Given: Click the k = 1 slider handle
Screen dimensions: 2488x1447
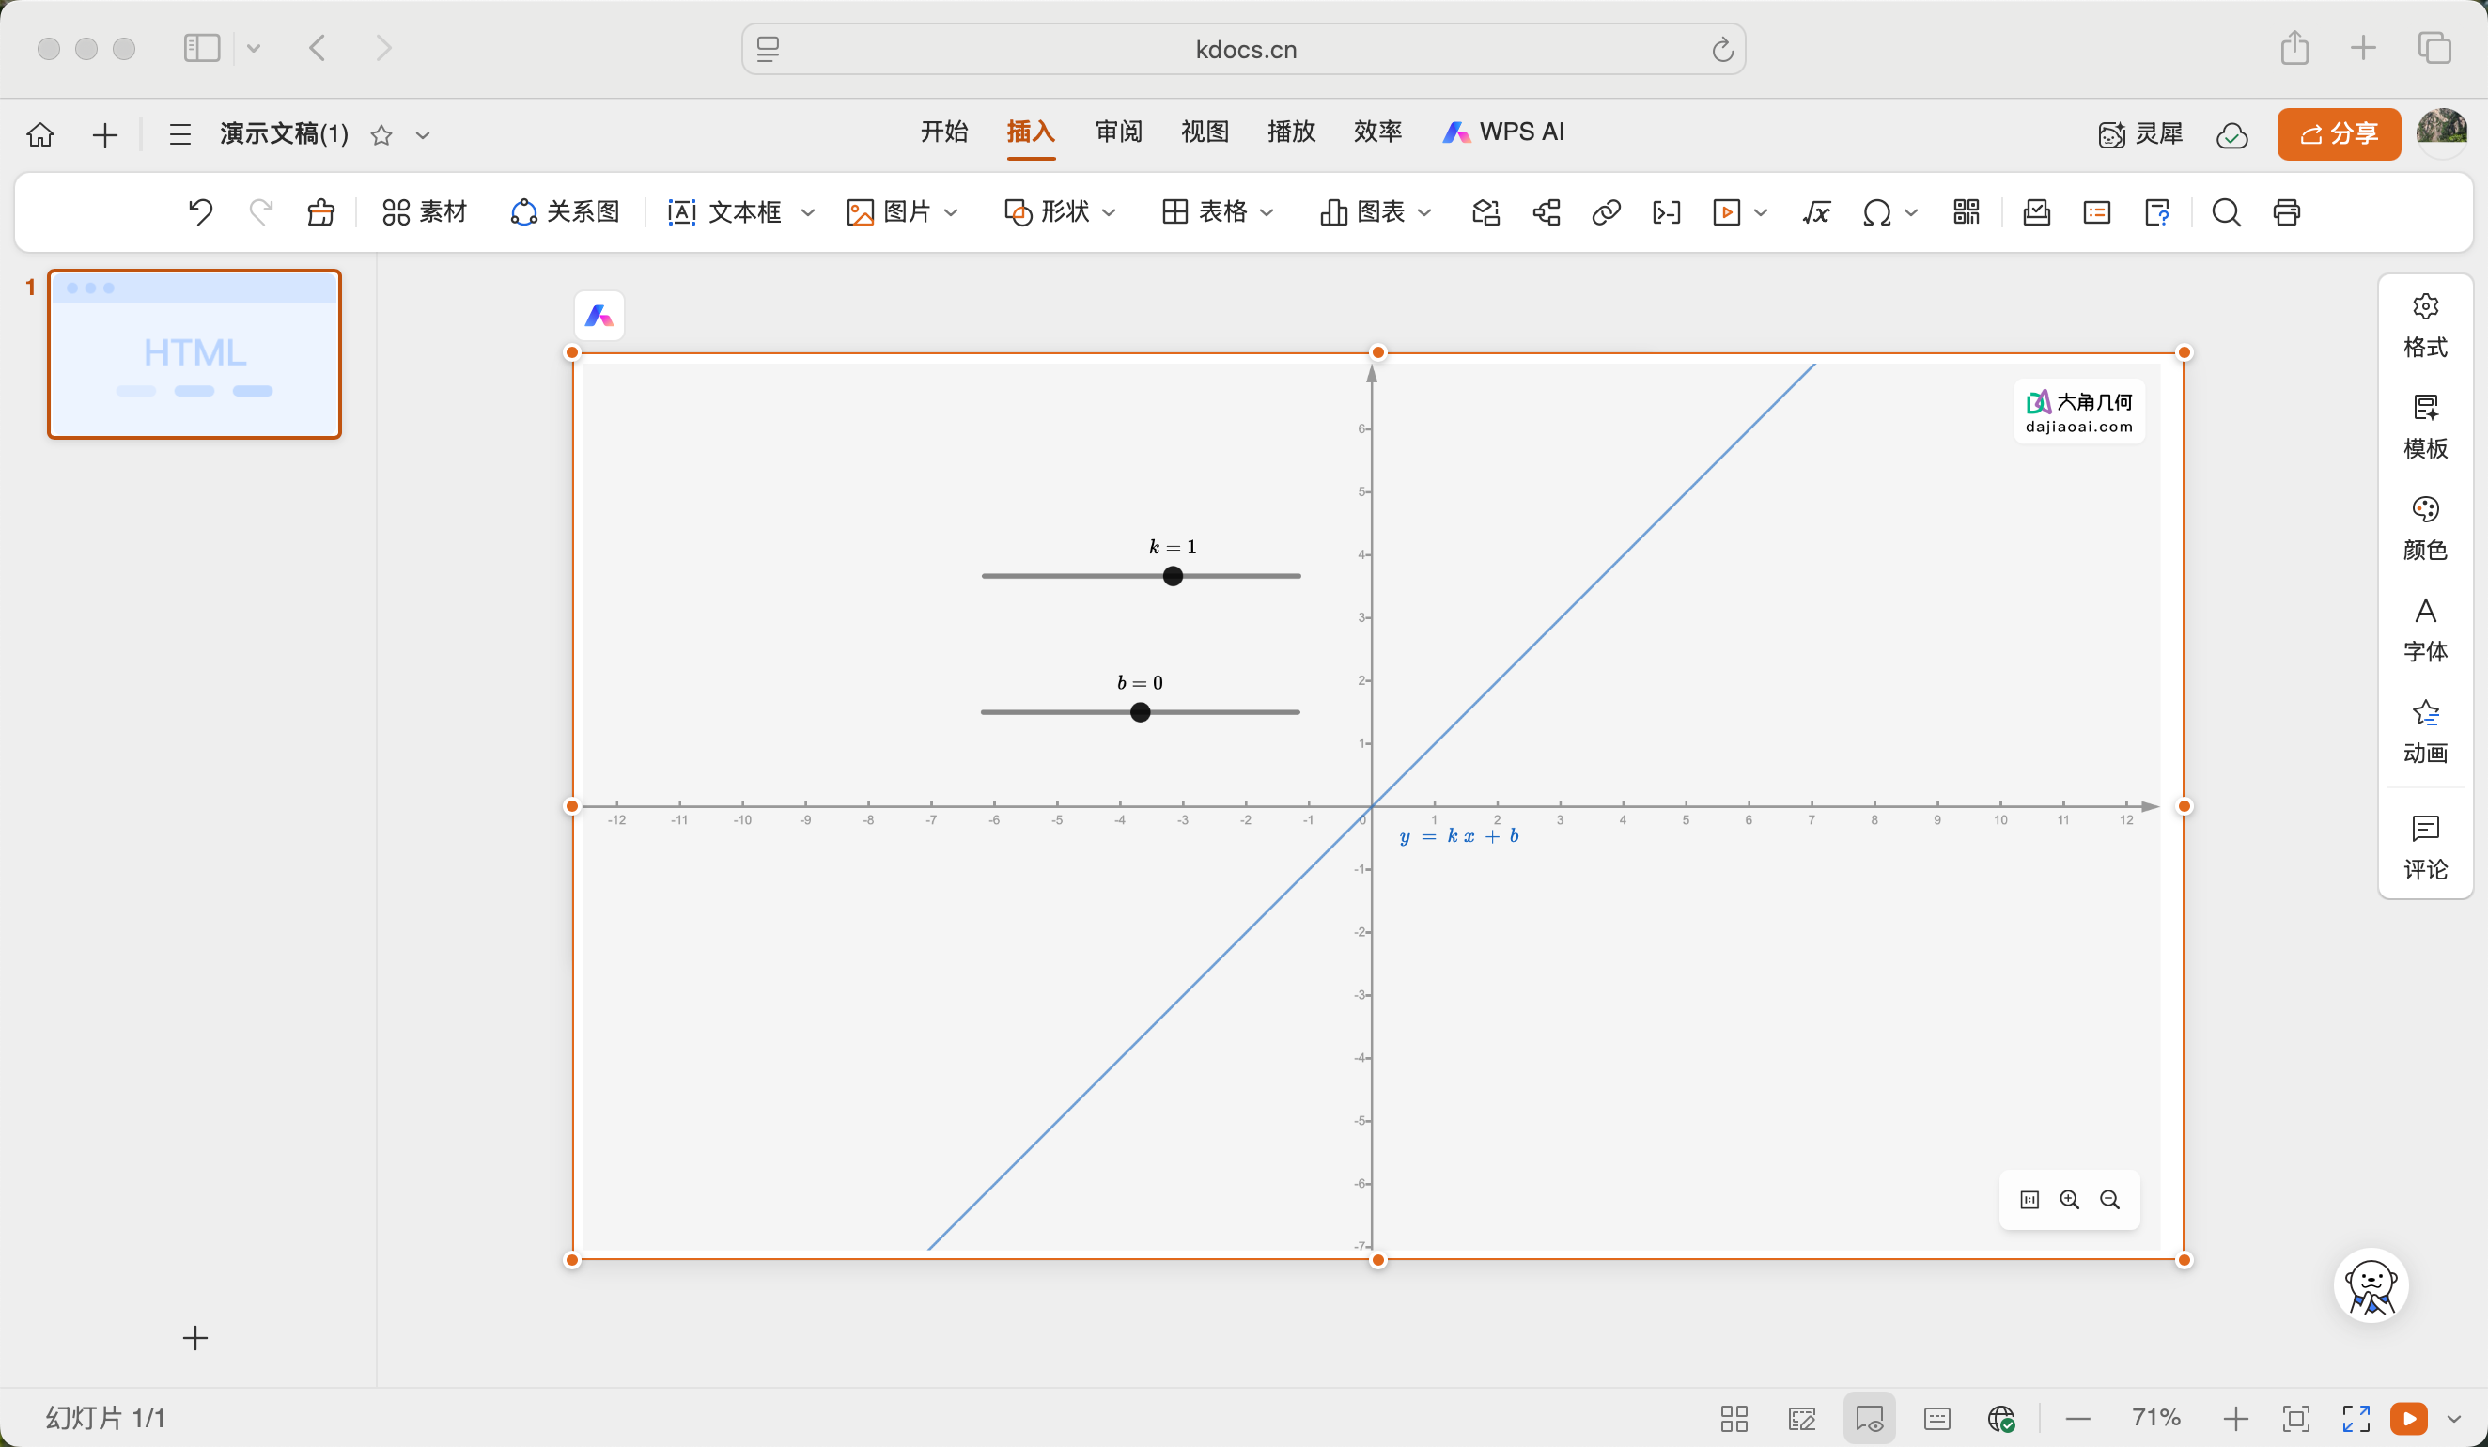Looking at the screenshot, I should point(1172,575).
